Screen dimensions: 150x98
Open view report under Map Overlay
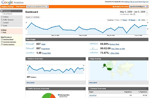[x=93, y=82]
